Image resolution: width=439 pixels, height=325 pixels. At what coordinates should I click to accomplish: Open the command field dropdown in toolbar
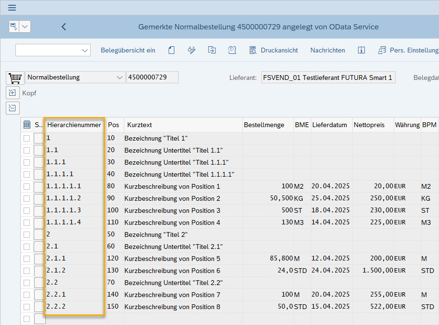click(85, 50)
